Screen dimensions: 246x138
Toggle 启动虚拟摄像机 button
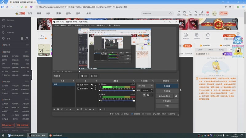point(165,96)
